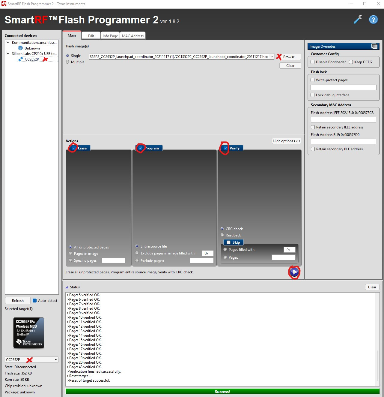Enable Write-protect pages checkbox
Viewport: 384px width, 397px height.
(313, 80)
